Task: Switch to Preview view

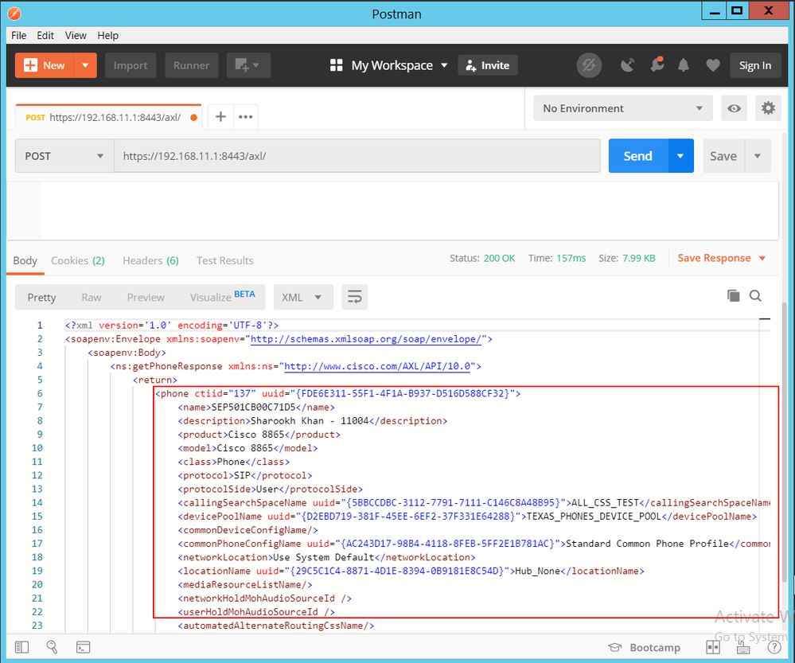Action: click(146, 297)
